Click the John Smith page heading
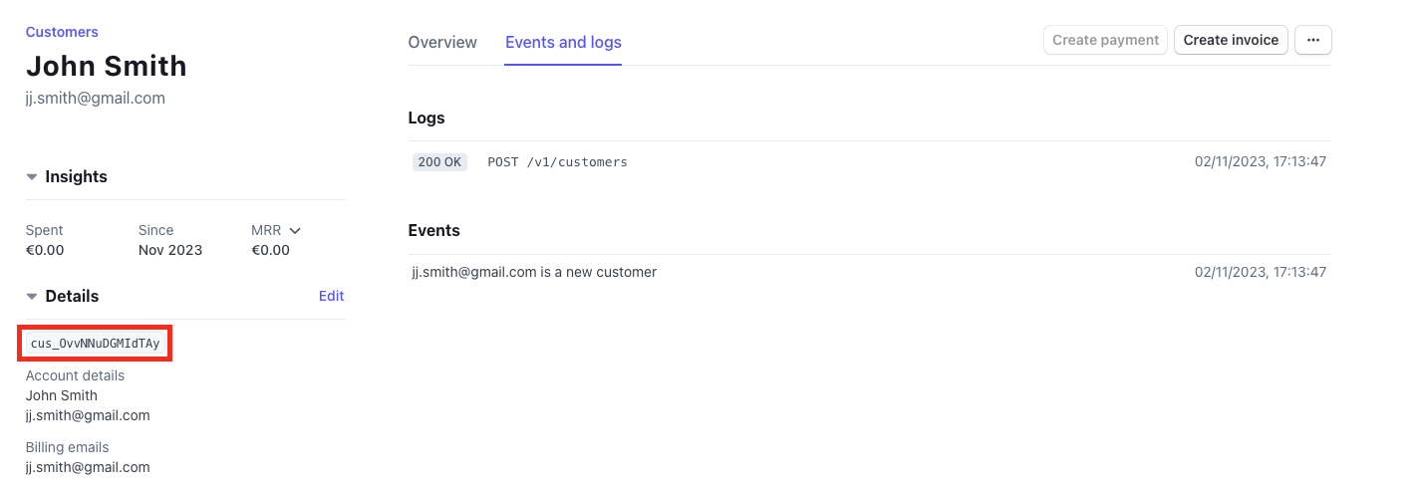 (106, 66)
